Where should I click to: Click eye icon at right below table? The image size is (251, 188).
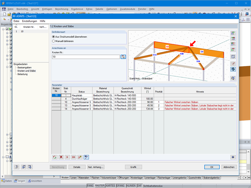(x=233, y=157)
